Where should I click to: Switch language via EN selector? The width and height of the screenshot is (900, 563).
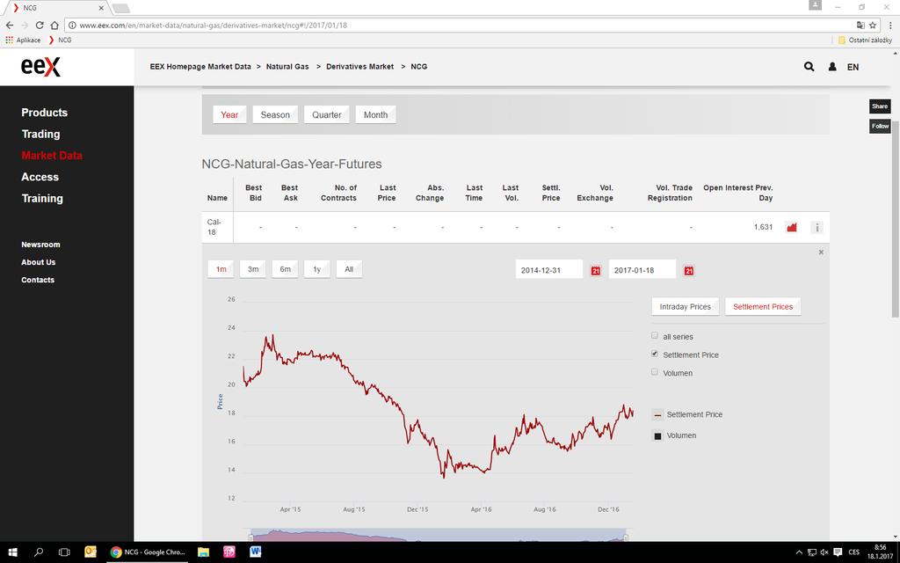[853, 67]
